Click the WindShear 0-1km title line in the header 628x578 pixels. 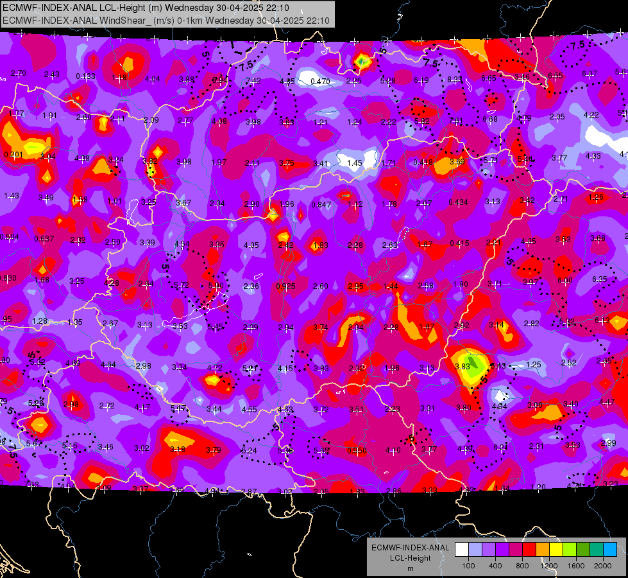pyautogui.click(x=165, y=21)
